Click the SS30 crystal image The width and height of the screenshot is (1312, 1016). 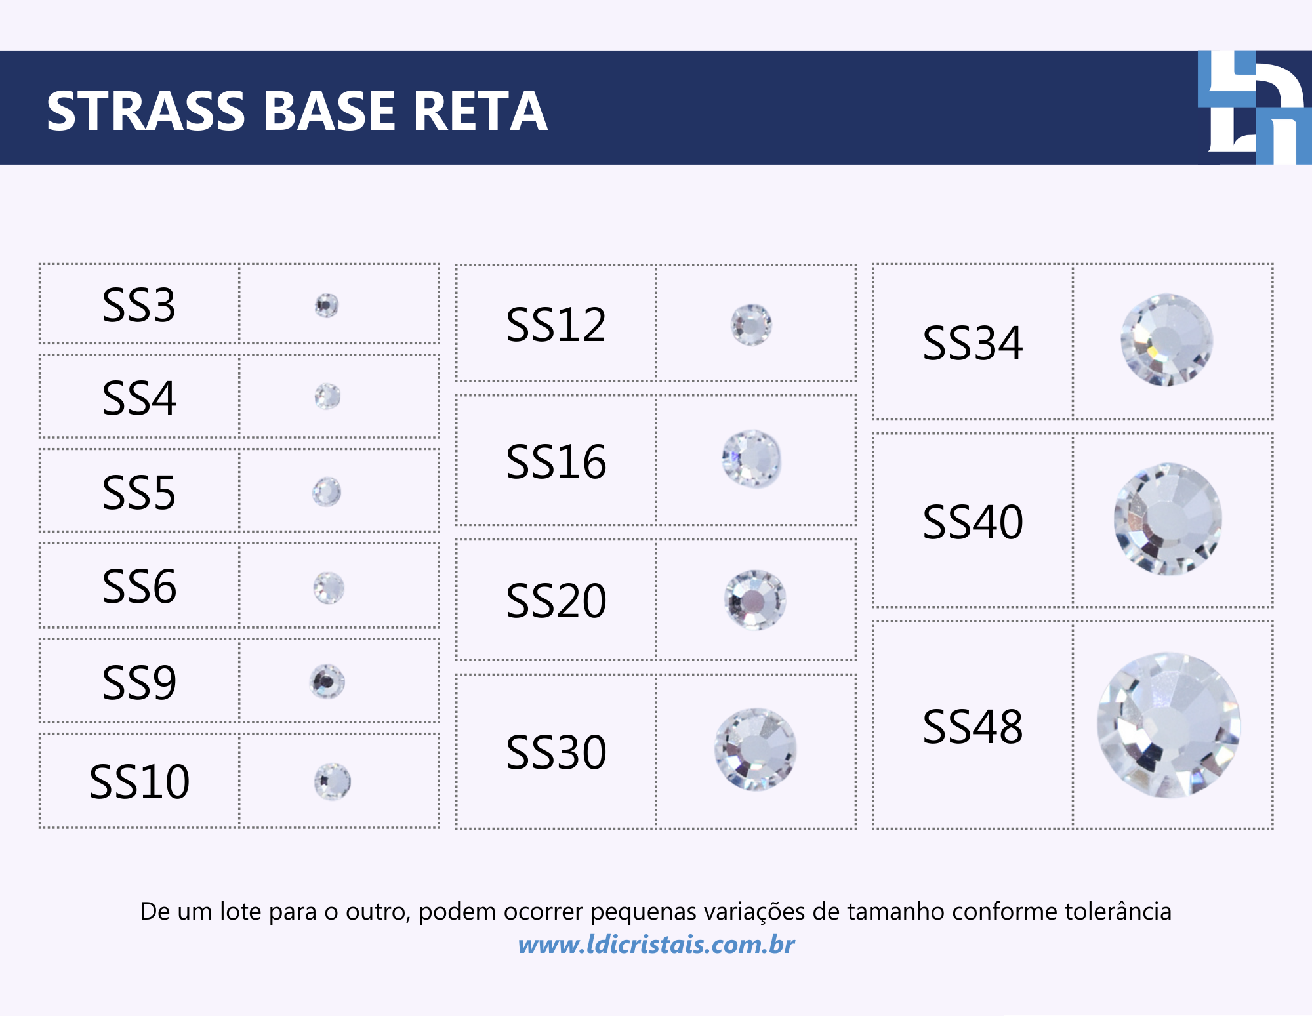756,749
